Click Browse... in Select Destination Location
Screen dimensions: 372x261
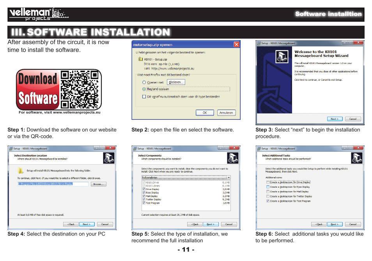(x=98, y=184)
